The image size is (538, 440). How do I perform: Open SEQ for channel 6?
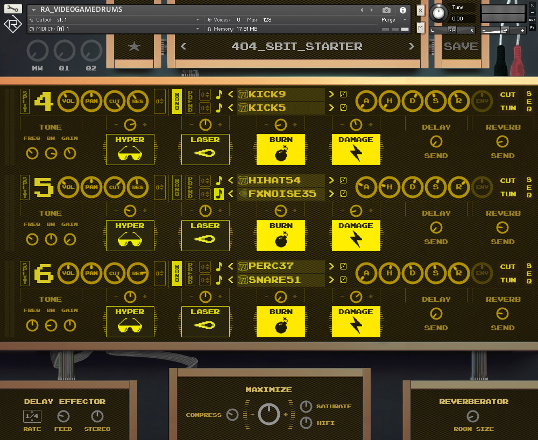point(529,273)
